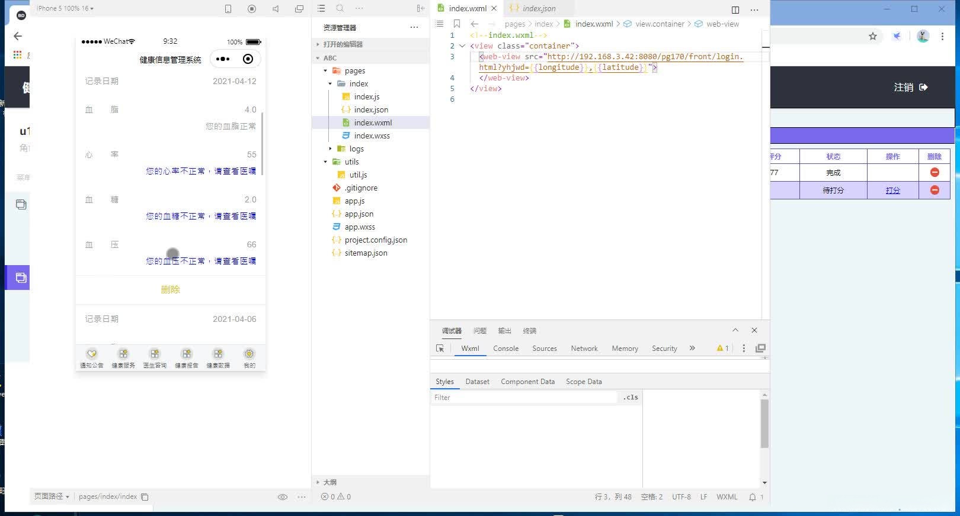The width and height of the screenshot is (960, 516).
Task: Copy page path using the copy icon
Action: (x=145, y=497)
